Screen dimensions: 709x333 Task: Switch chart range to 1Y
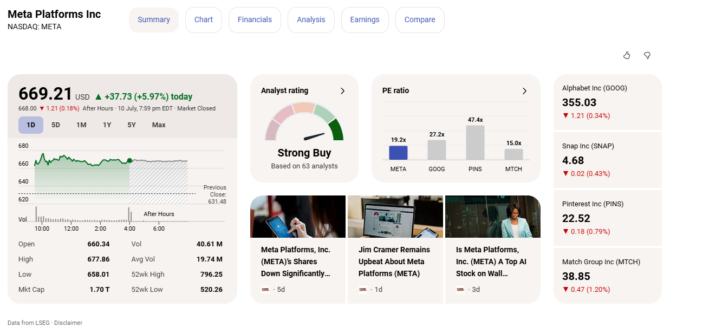(x=107, y=125)
